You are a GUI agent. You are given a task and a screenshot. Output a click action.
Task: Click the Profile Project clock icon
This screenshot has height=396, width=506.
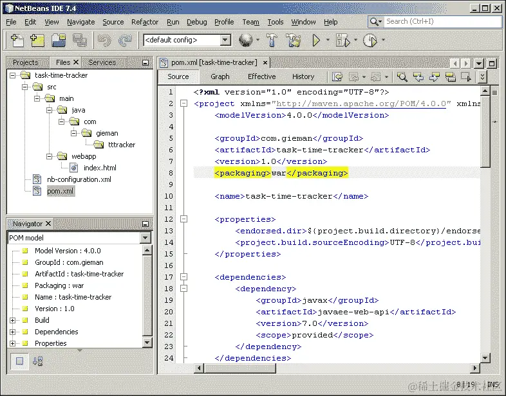click(370, 40)
